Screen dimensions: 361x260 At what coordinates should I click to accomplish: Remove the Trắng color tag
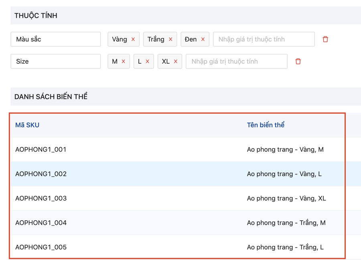click(x=170, y=39)
